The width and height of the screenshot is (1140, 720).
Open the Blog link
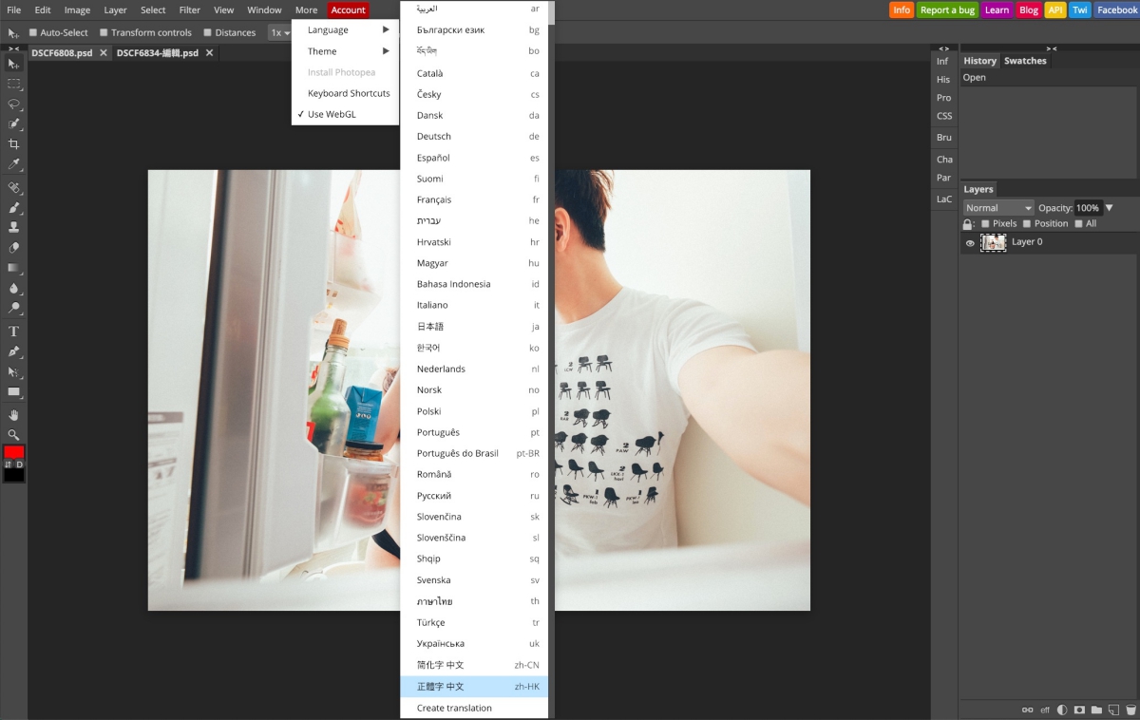coord(1029,9)
